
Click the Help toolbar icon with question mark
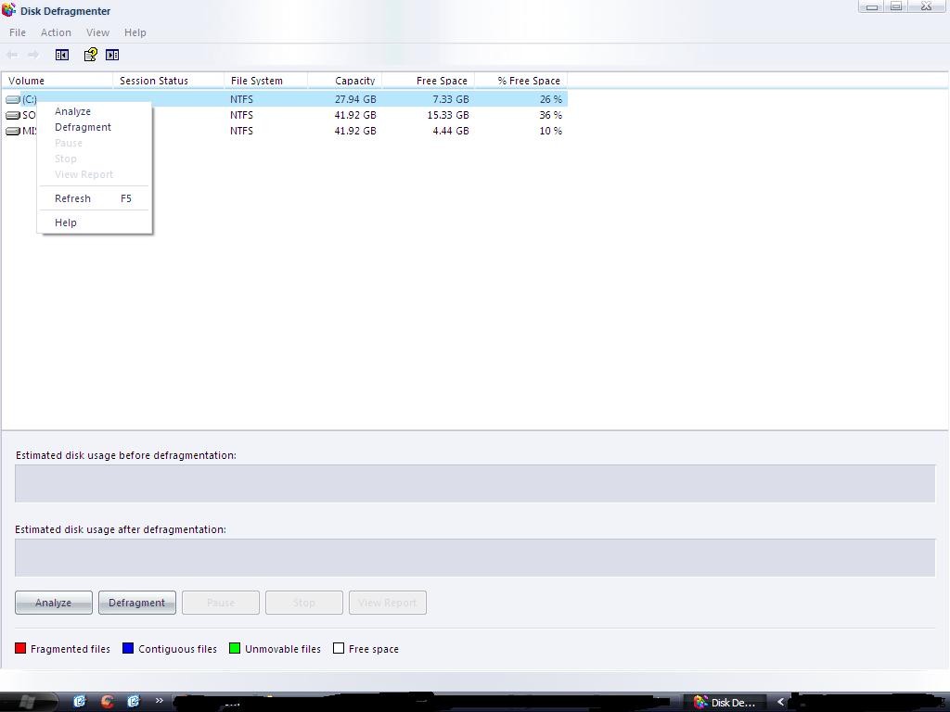90,55
